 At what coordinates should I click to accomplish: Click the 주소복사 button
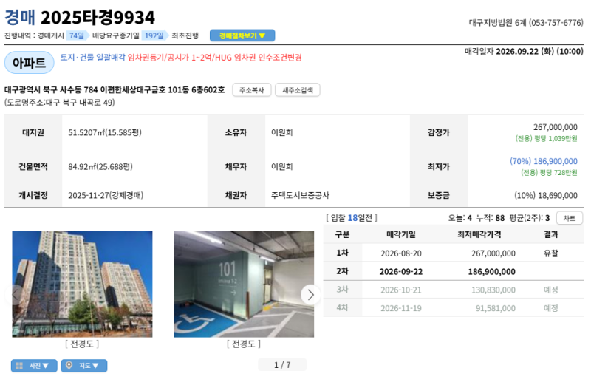tap(251, 90)
